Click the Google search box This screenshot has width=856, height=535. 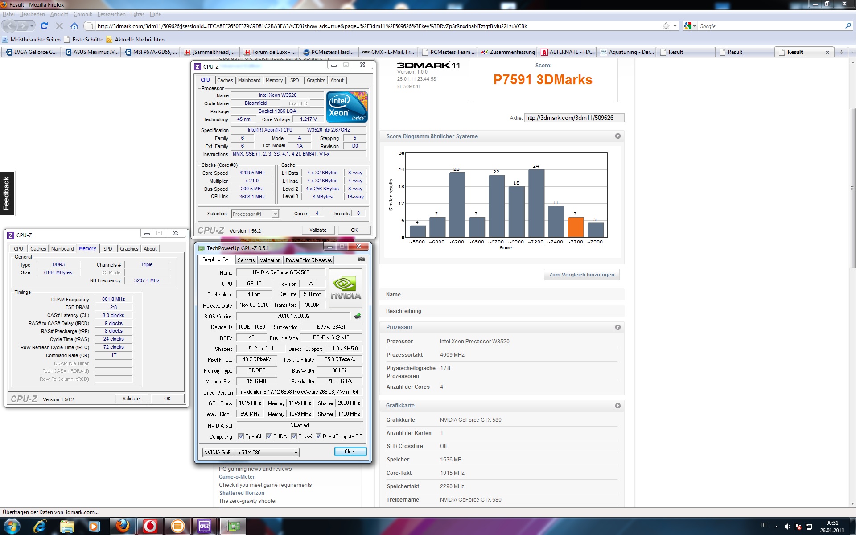770,26
